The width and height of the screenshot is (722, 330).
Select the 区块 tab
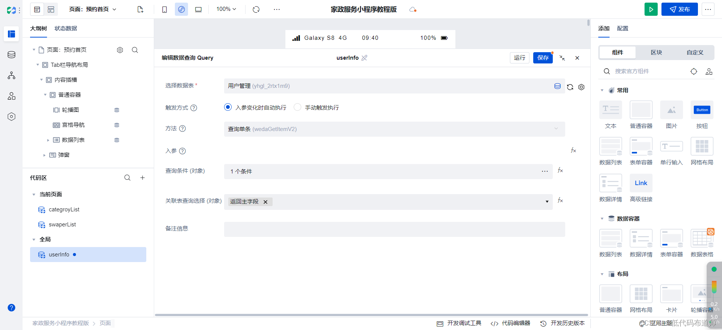[656, 53]
